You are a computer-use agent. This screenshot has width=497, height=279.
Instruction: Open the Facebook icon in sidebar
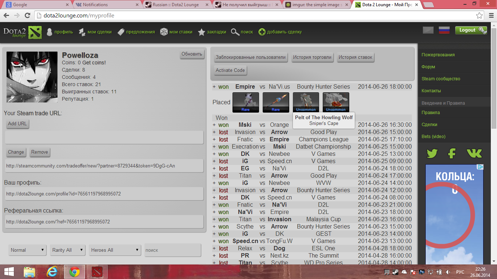[452, 153]
